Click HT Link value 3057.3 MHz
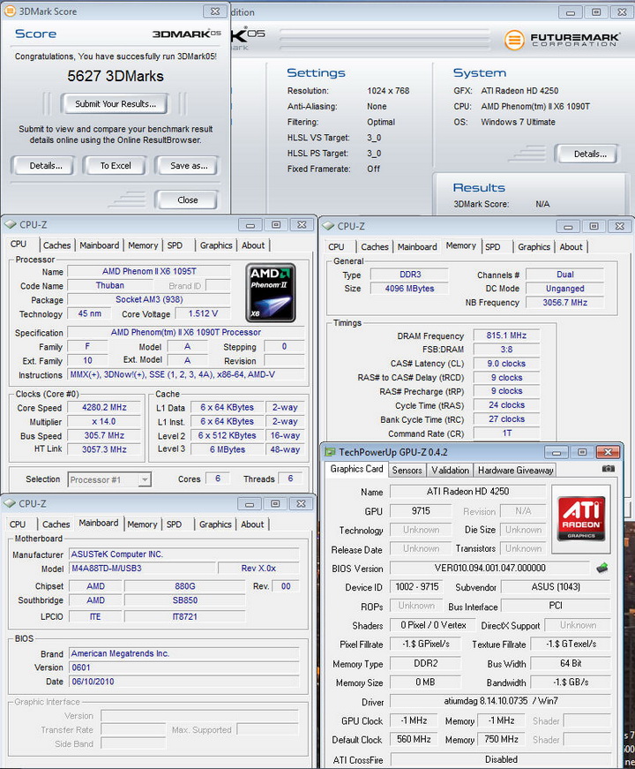 (104, 449)
